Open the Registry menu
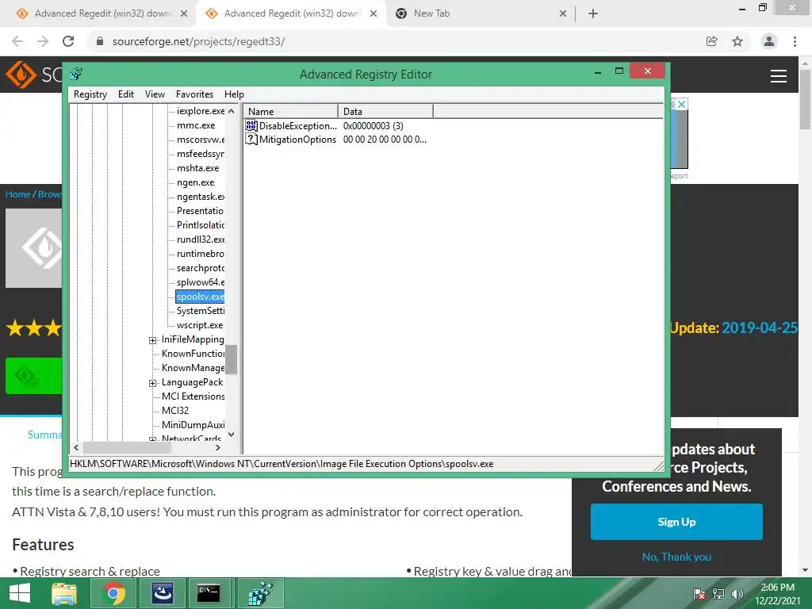The image size is (812, 609). (90, 94)
